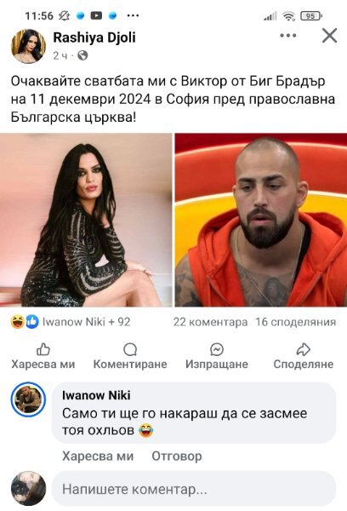Open Iwanow Niki's commenter avatar
Screen dimensions: 347x511
(x=28, y=399)
